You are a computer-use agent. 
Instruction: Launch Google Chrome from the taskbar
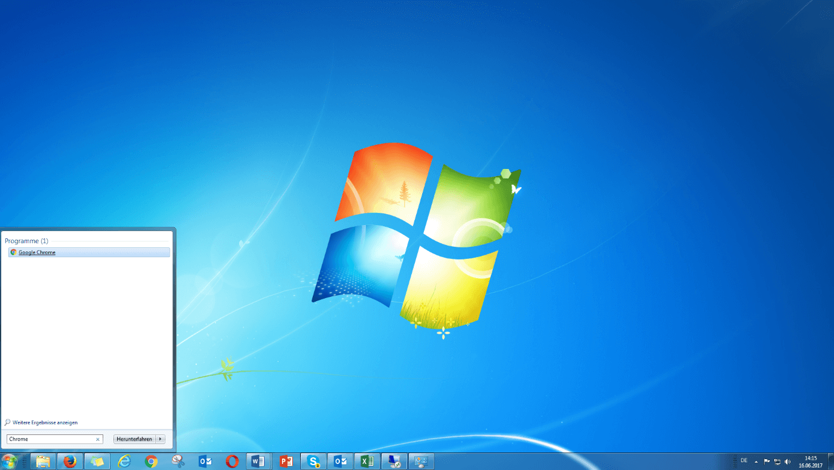[x=151, y=462]
